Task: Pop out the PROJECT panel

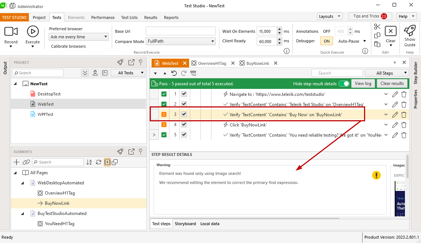Action: tap(131, 62)
